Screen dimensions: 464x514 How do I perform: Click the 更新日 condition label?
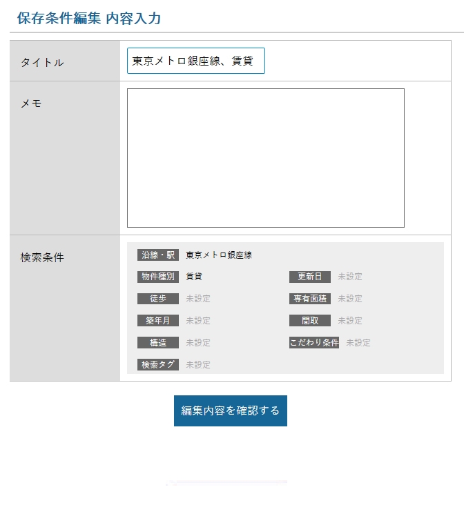(309, 277)
